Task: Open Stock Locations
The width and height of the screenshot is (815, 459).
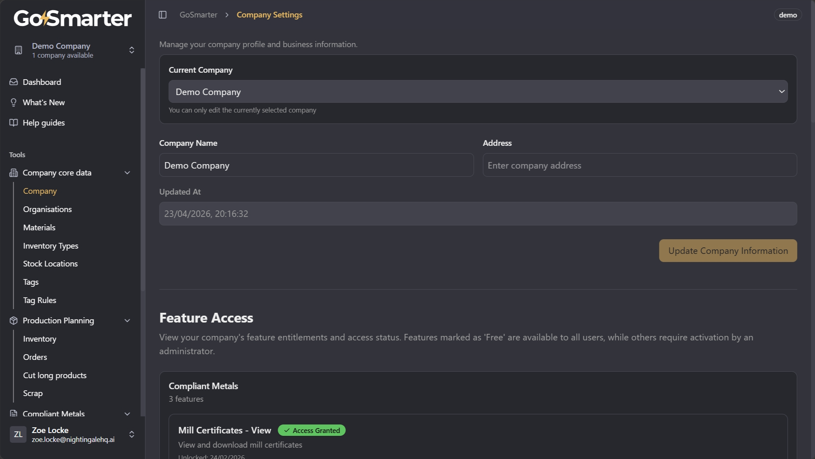Action: (50, 264)
